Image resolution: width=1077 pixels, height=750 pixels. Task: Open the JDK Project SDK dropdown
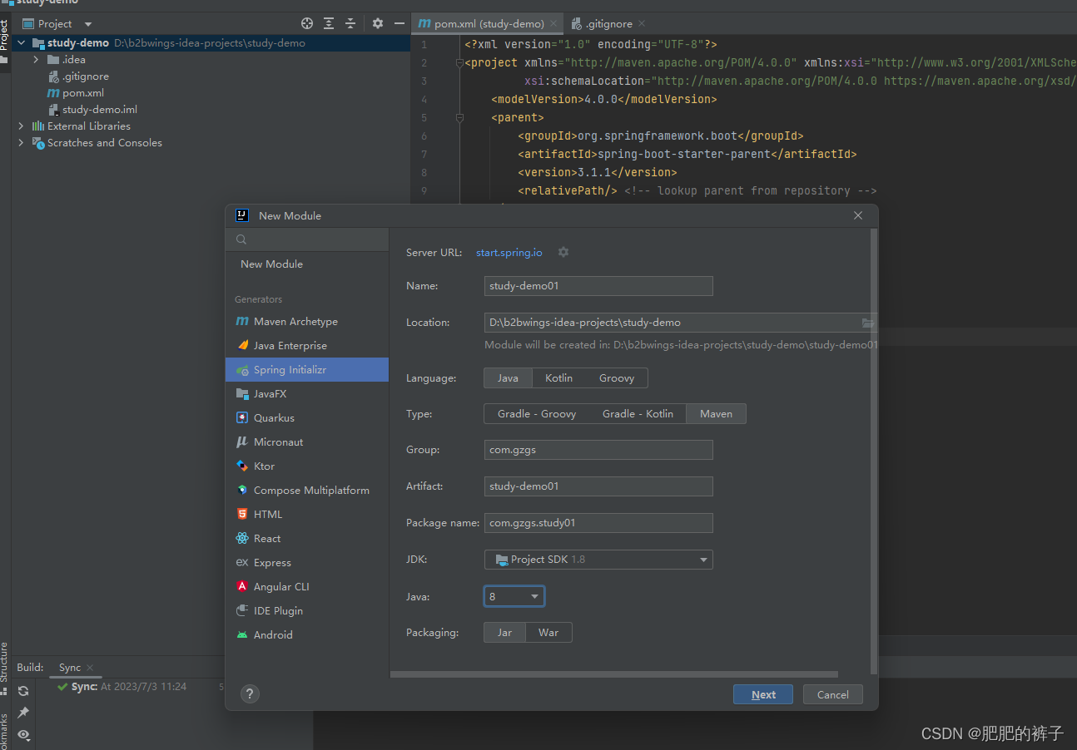click(x=598, y=560)
